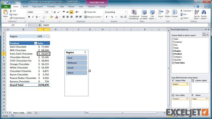
Task: Set bottom vertical alignment
Action: [x=71, y=12]
